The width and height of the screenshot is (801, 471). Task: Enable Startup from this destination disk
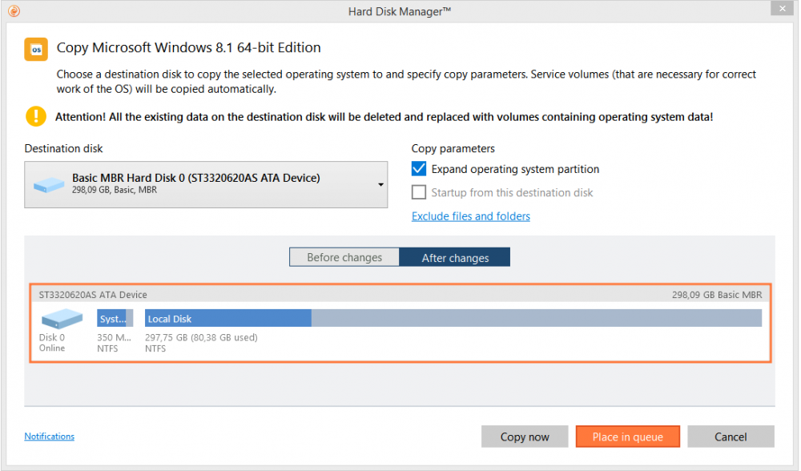418,192
